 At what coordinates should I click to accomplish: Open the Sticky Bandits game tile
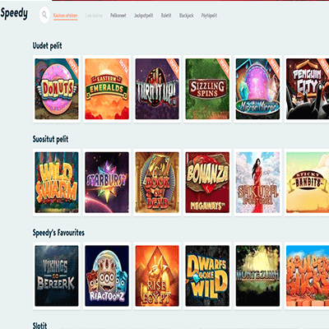tap(308, 183)
